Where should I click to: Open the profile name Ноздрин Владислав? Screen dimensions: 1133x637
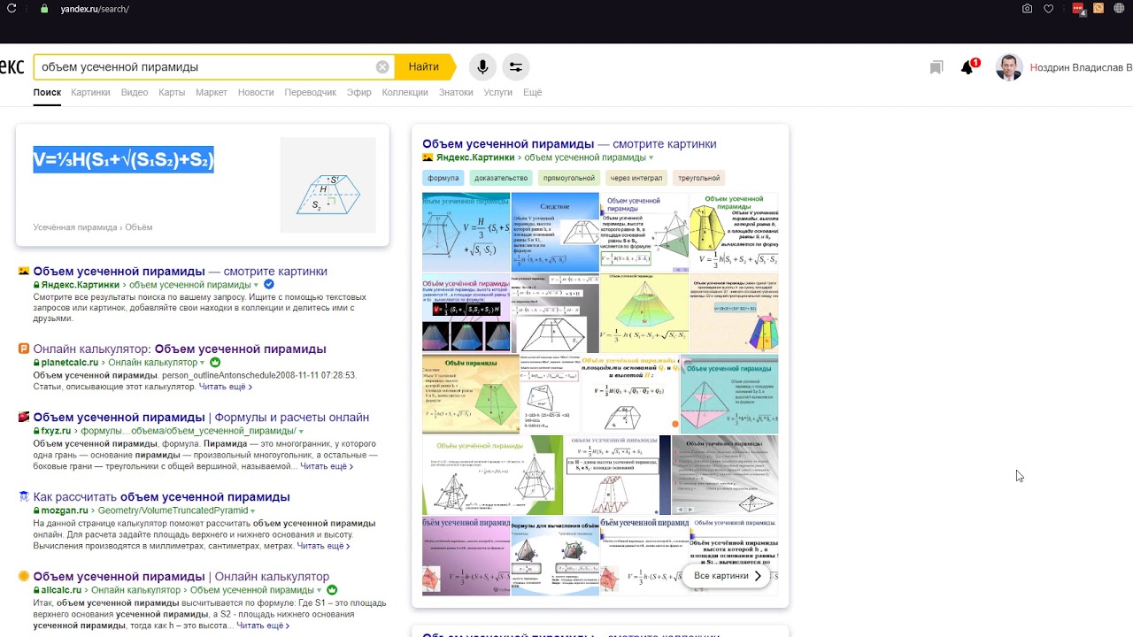point(1081,67)
